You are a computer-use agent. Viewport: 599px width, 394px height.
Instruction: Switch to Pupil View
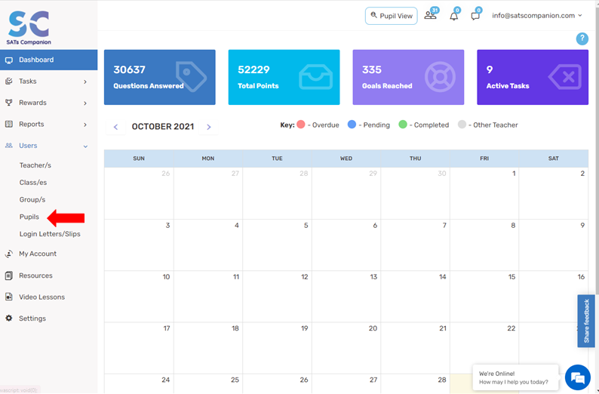tap(392, 16)
